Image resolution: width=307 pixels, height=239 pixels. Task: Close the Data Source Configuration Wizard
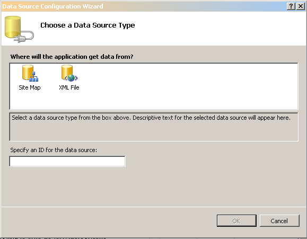pyautogui.click(x=301, y=6)
